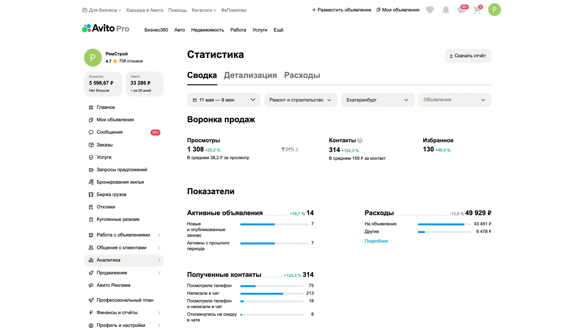Screen dimensions: 583x331
Task: Click the Посмотрели телефон progress bar with 75
Action: (272, 286)
